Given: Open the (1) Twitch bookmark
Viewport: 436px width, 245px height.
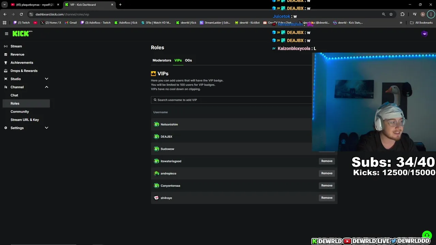Looking at the screenshot, I should tap(21, 23).
